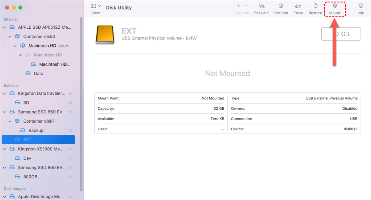Open the Partition tool
The image size is (371, 200).
(x=280, y=6)
